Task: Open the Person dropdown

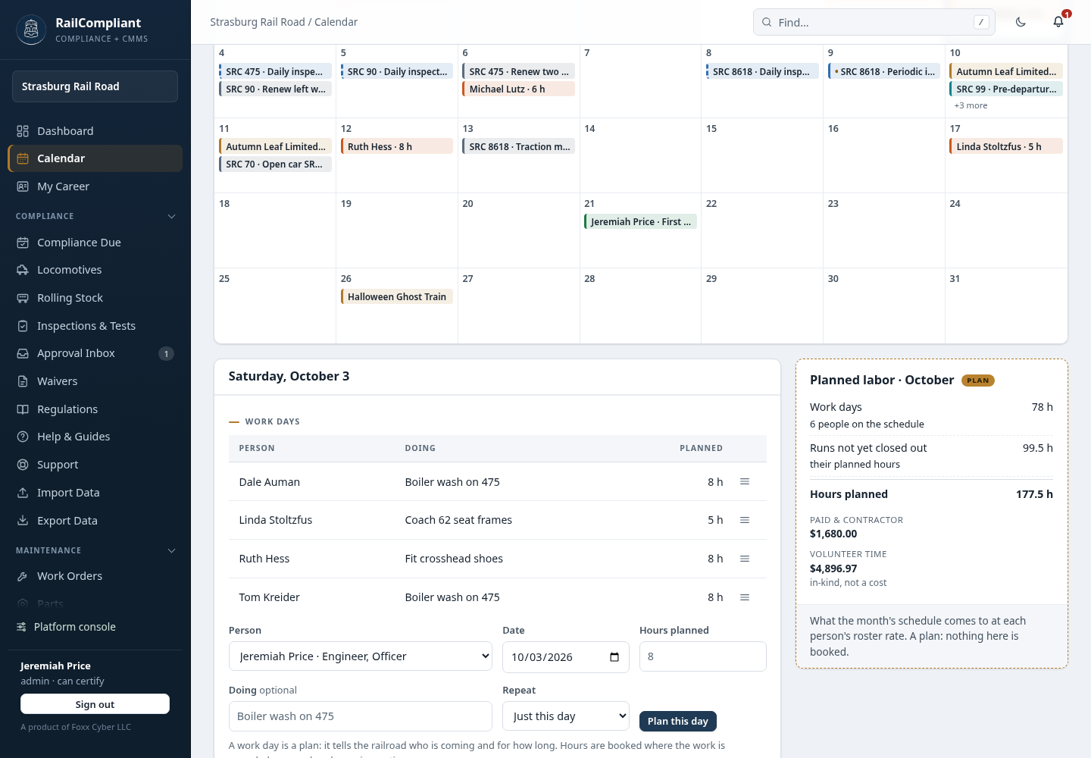Action: click(x=361, y=656)
